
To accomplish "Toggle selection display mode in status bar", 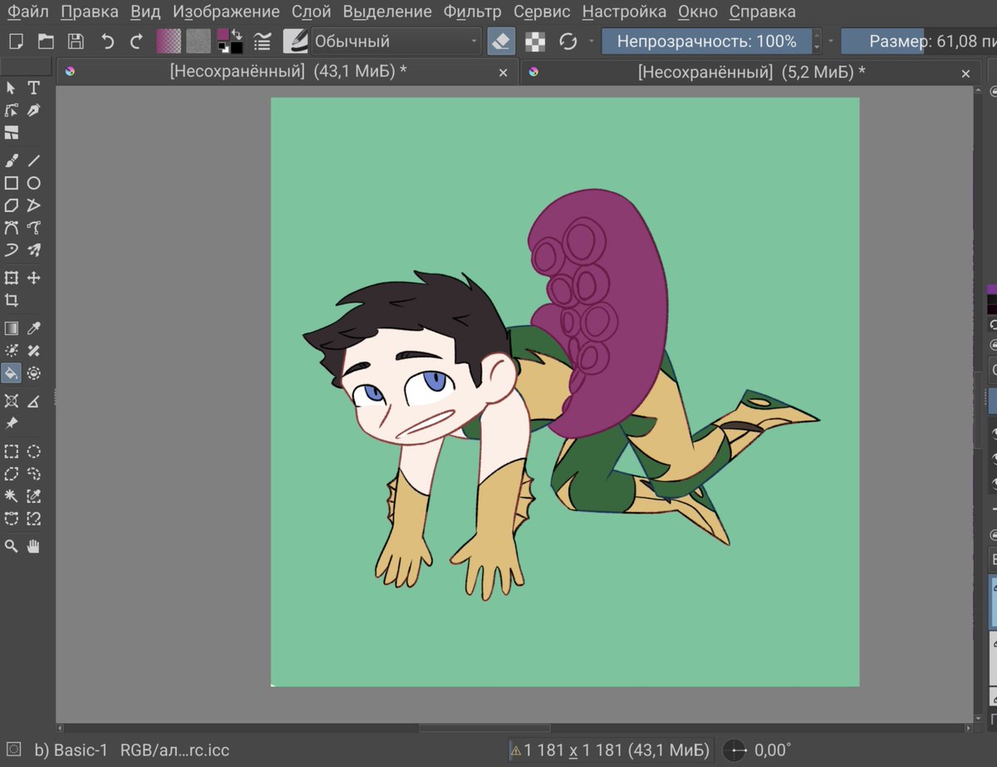I will [14, 750].
